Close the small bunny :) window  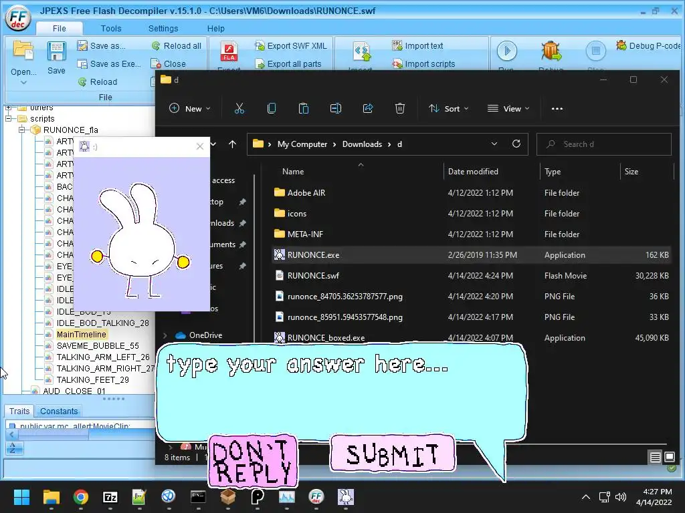[200, 146]
